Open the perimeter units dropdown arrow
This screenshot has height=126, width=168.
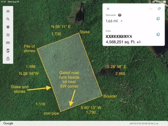(122, 21)
